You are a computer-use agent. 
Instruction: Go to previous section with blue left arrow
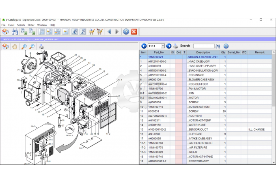tap(144, 46)
